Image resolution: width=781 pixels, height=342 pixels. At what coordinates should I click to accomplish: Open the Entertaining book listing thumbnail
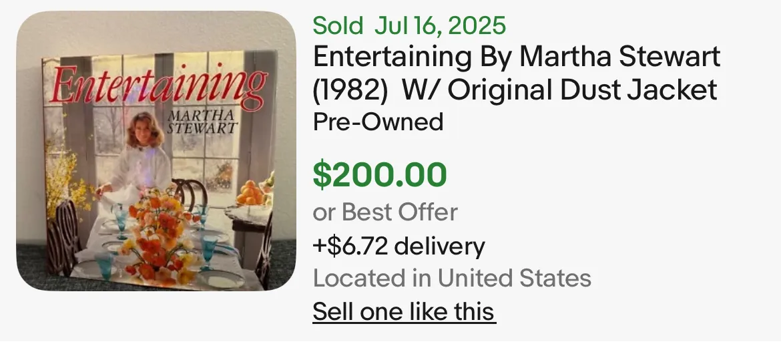[x=156, y=151]
